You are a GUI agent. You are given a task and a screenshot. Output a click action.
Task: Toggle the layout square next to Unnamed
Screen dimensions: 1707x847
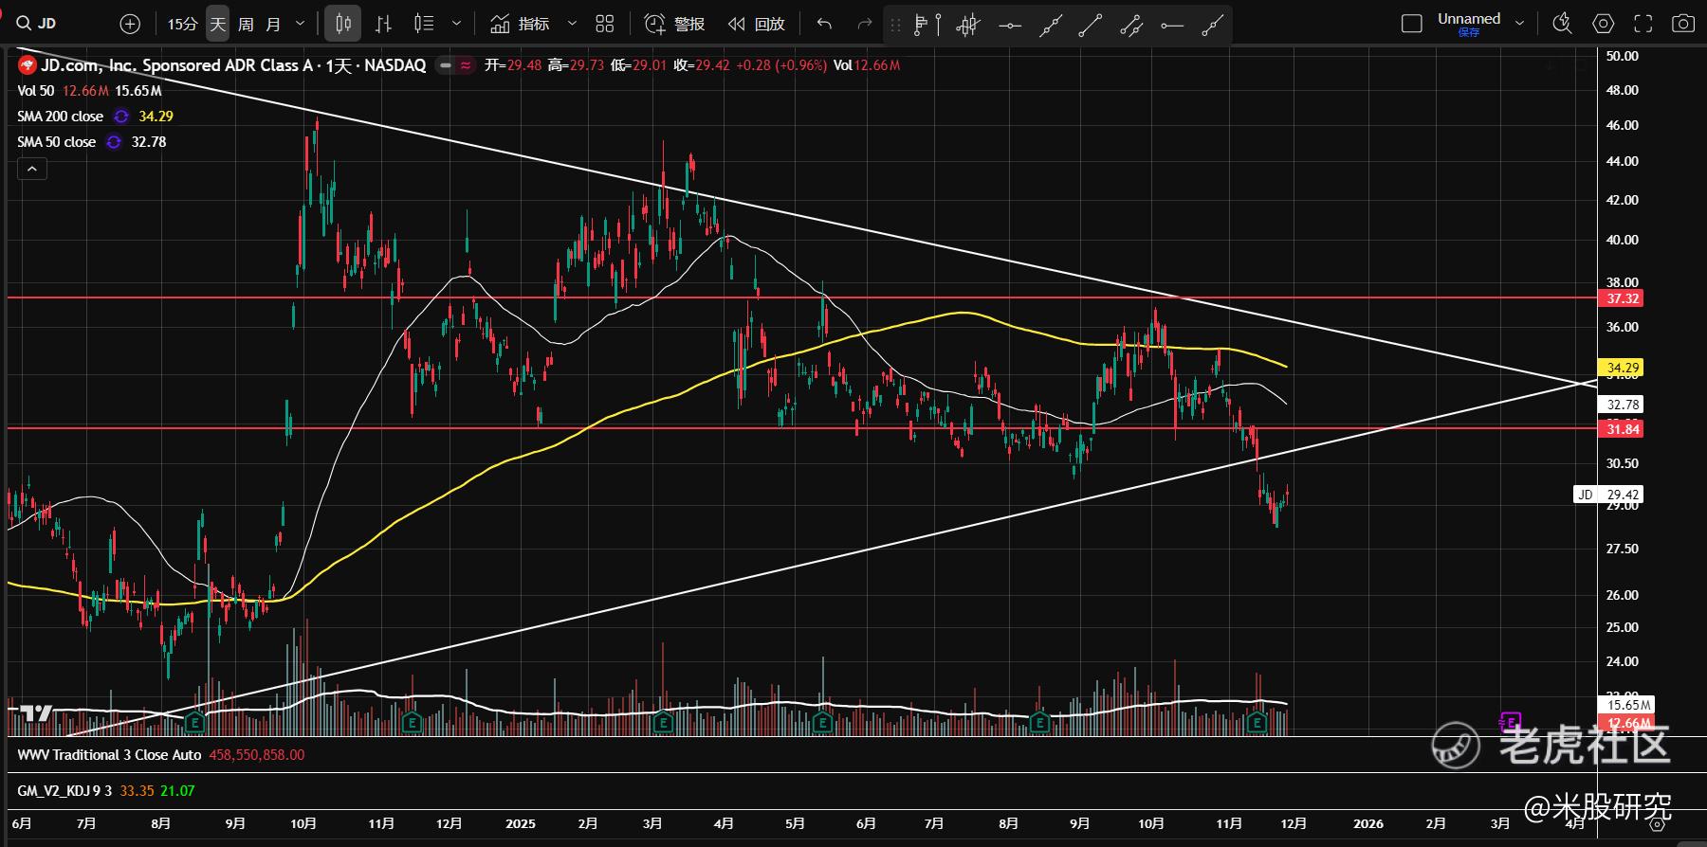click(x=1411, y=24)
